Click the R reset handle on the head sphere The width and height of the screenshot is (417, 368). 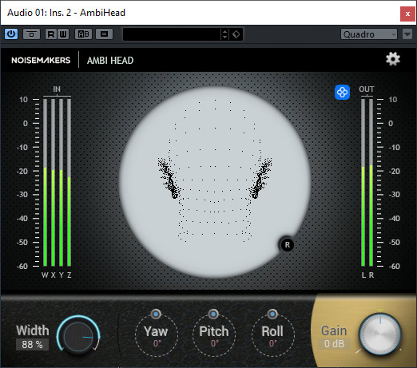[287, 244]
